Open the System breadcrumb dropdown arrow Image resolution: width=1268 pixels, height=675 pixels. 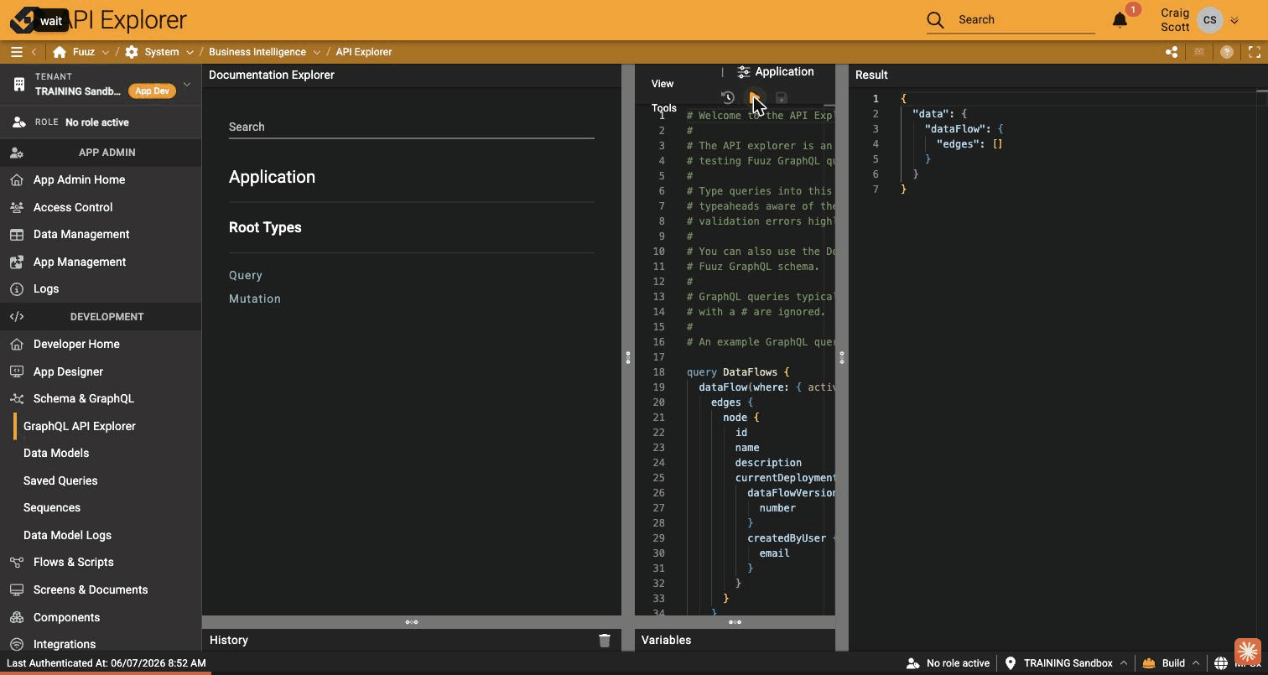tap(190, 52)
